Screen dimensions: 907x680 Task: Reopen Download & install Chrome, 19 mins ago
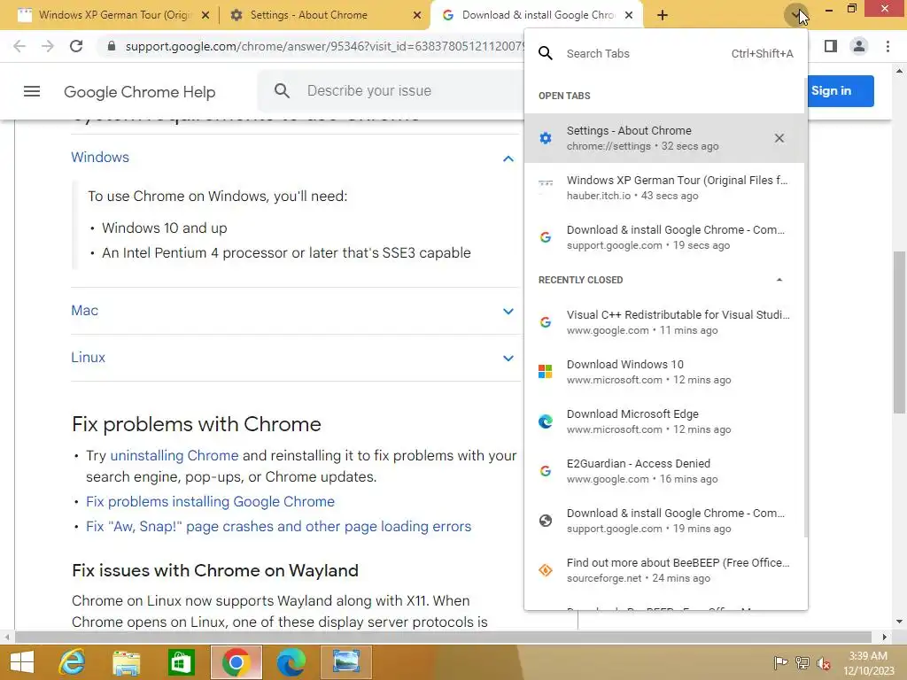(664, 522)
